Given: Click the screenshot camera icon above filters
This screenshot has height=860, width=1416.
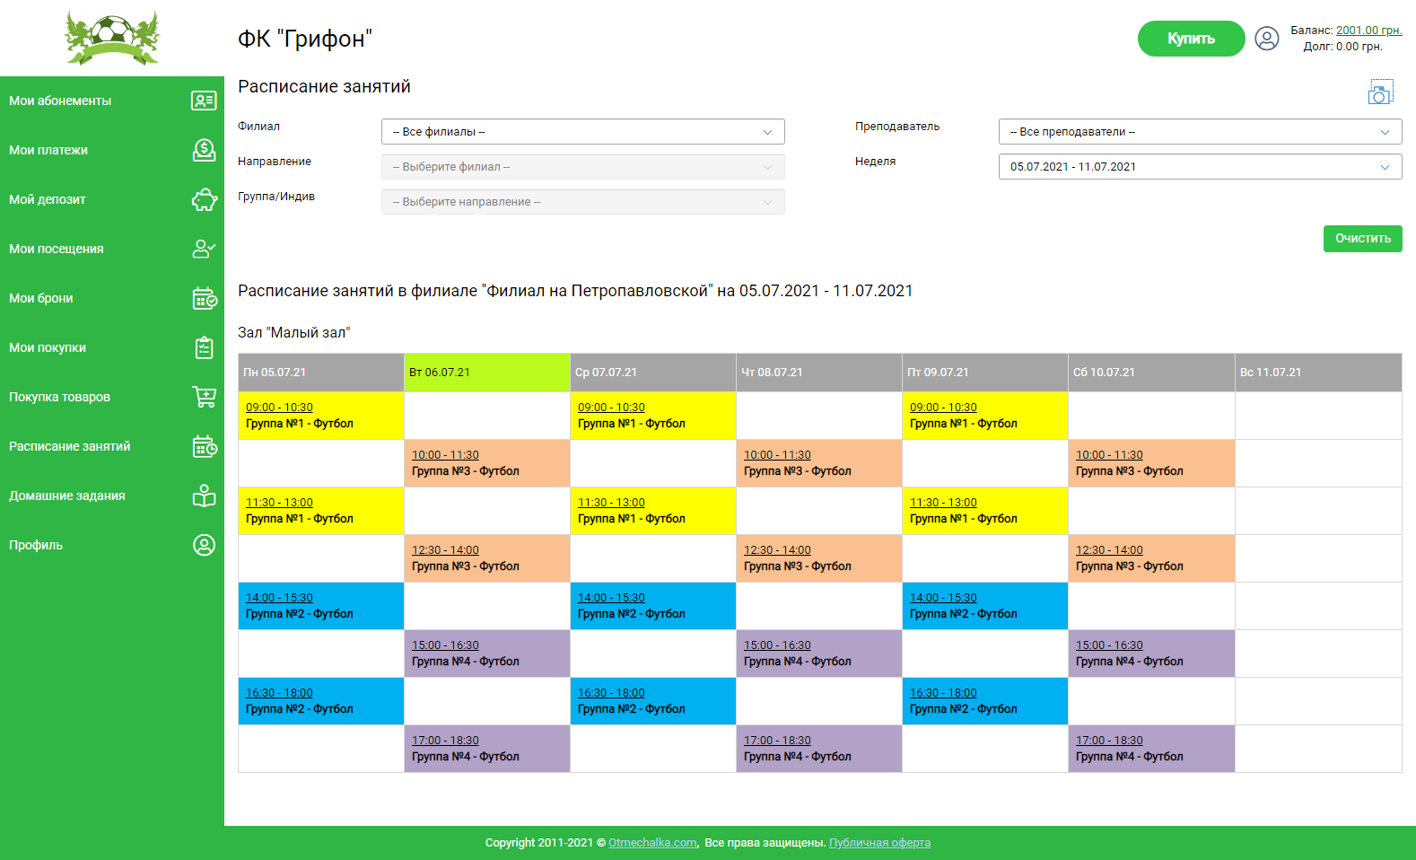Looking at the screenshot, I should pyautogui.click(x=1380, y=92).
